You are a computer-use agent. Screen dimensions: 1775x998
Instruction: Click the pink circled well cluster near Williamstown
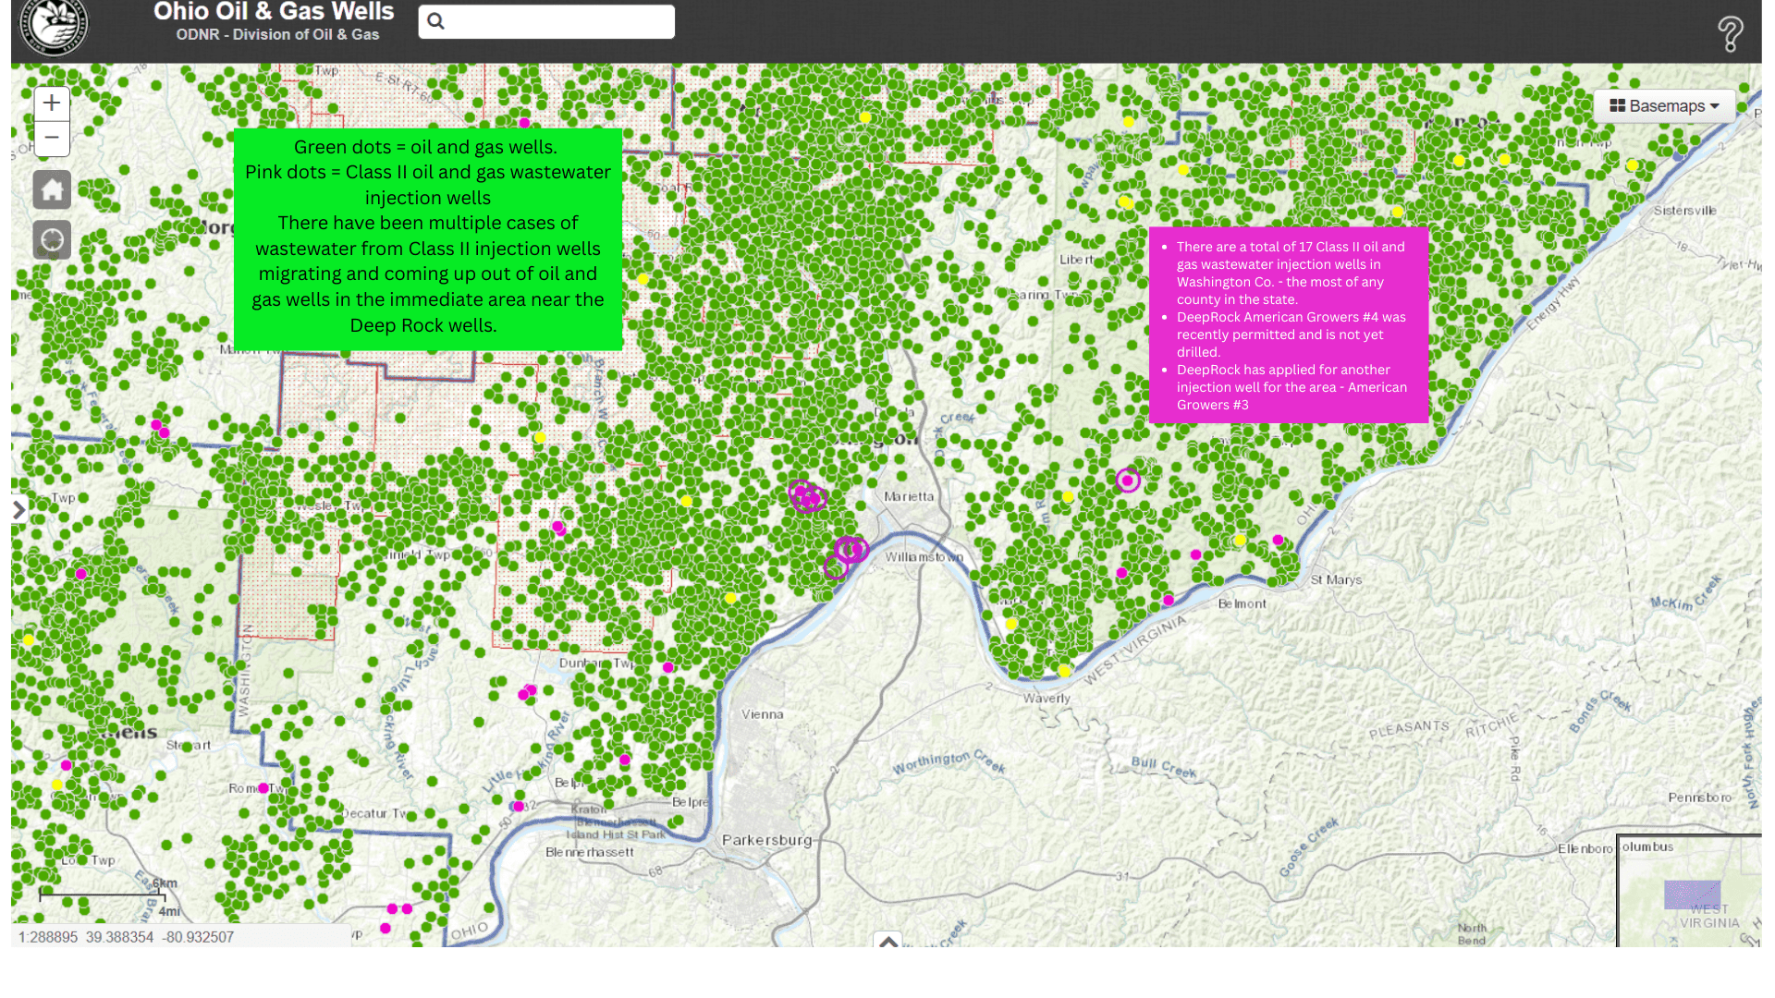851,551
